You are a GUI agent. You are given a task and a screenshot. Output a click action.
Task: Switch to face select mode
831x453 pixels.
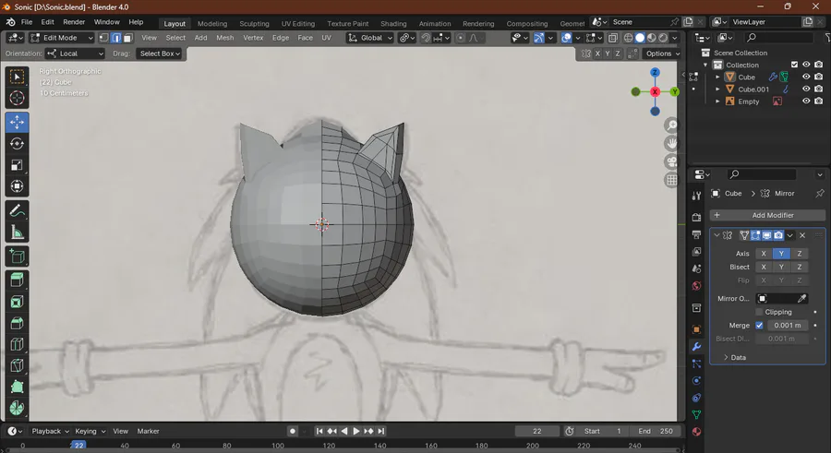pyautogui.click(x=127, y=38)
